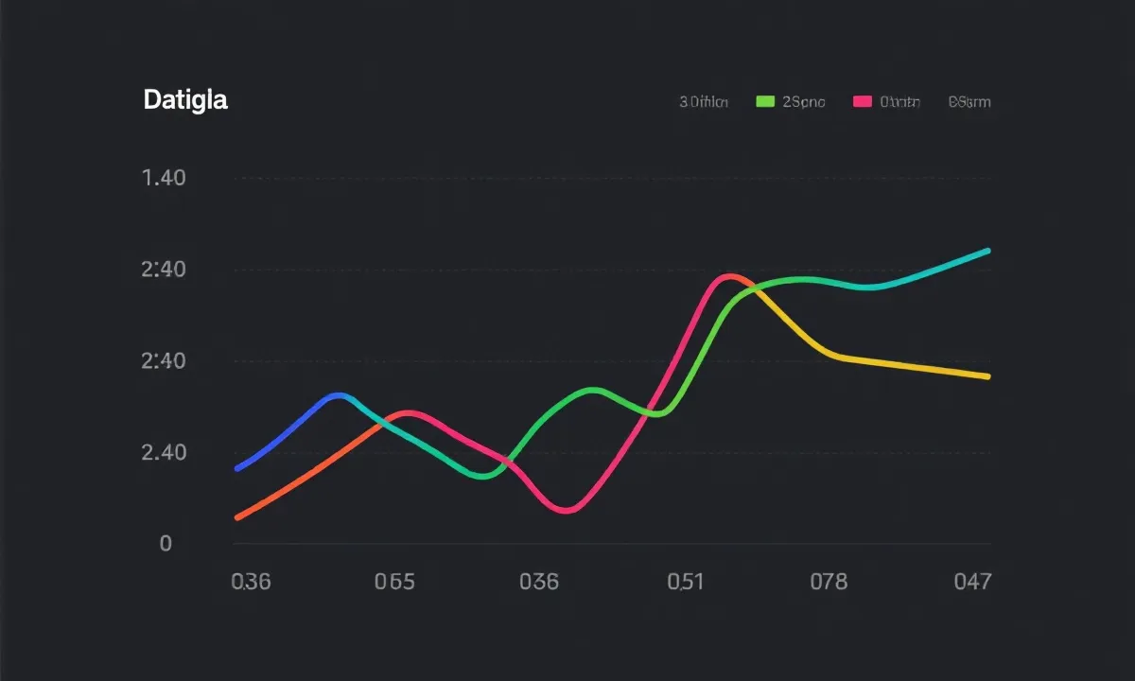Select the 055 x-axis label
This screenshot has height=681, width=1135.
coord(394,582)
